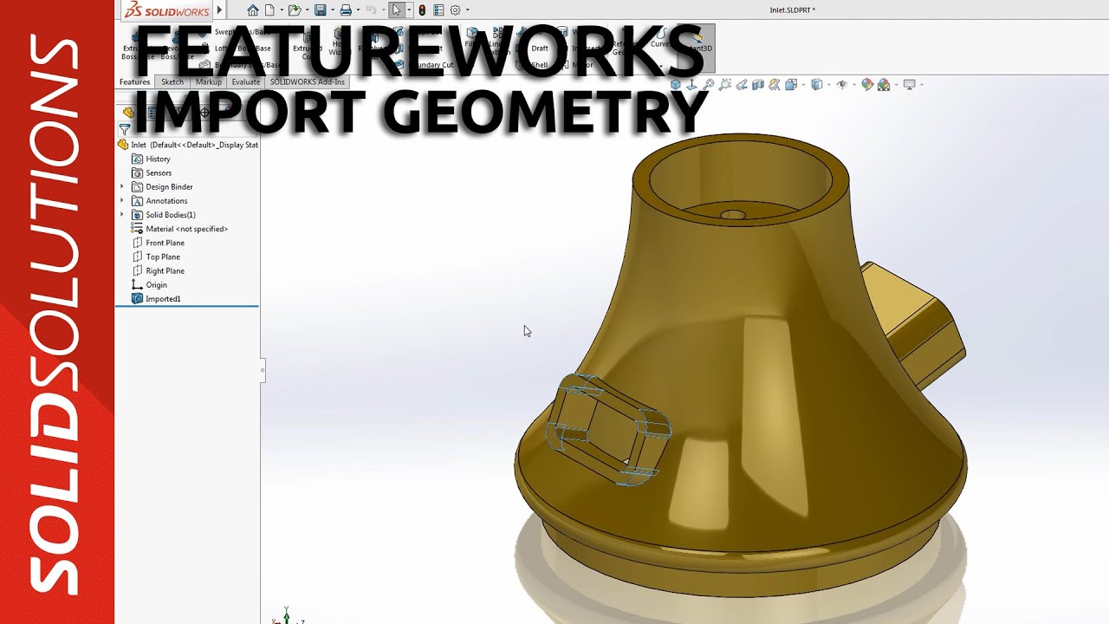
Task: Switch to the SOLIDWORKS Add-Ins tab
Action: coord(308,82)
